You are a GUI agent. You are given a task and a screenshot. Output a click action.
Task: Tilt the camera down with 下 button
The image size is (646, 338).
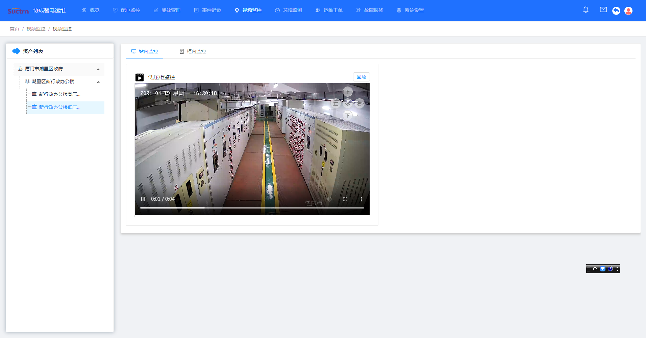click(x=348, y=115)
